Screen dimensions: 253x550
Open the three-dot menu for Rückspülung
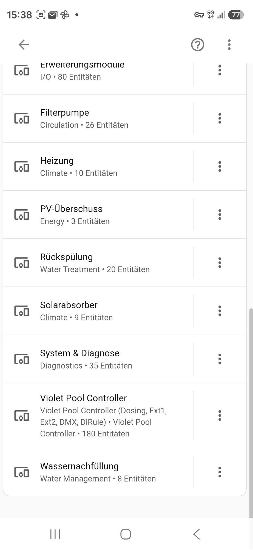(x=220, y=263)
